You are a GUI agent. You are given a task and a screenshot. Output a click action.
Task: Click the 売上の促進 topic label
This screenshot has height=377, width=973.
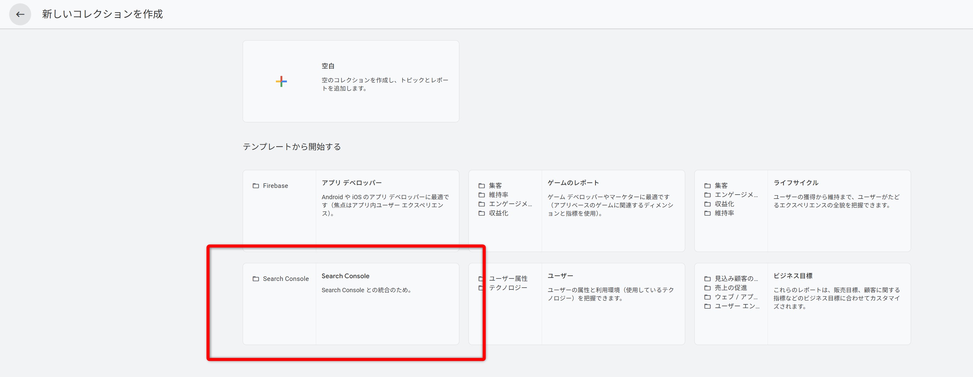[730, 288]
